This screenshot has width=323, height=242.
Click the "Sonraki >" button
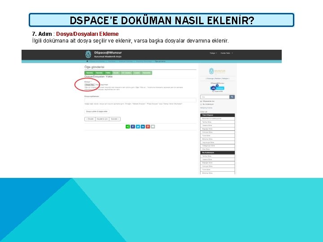(115, 119)
